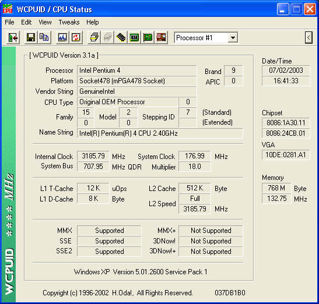The image size is (319, 304).
Task: Select the Processor #1 combo box
Action: (x=206, y=38)
